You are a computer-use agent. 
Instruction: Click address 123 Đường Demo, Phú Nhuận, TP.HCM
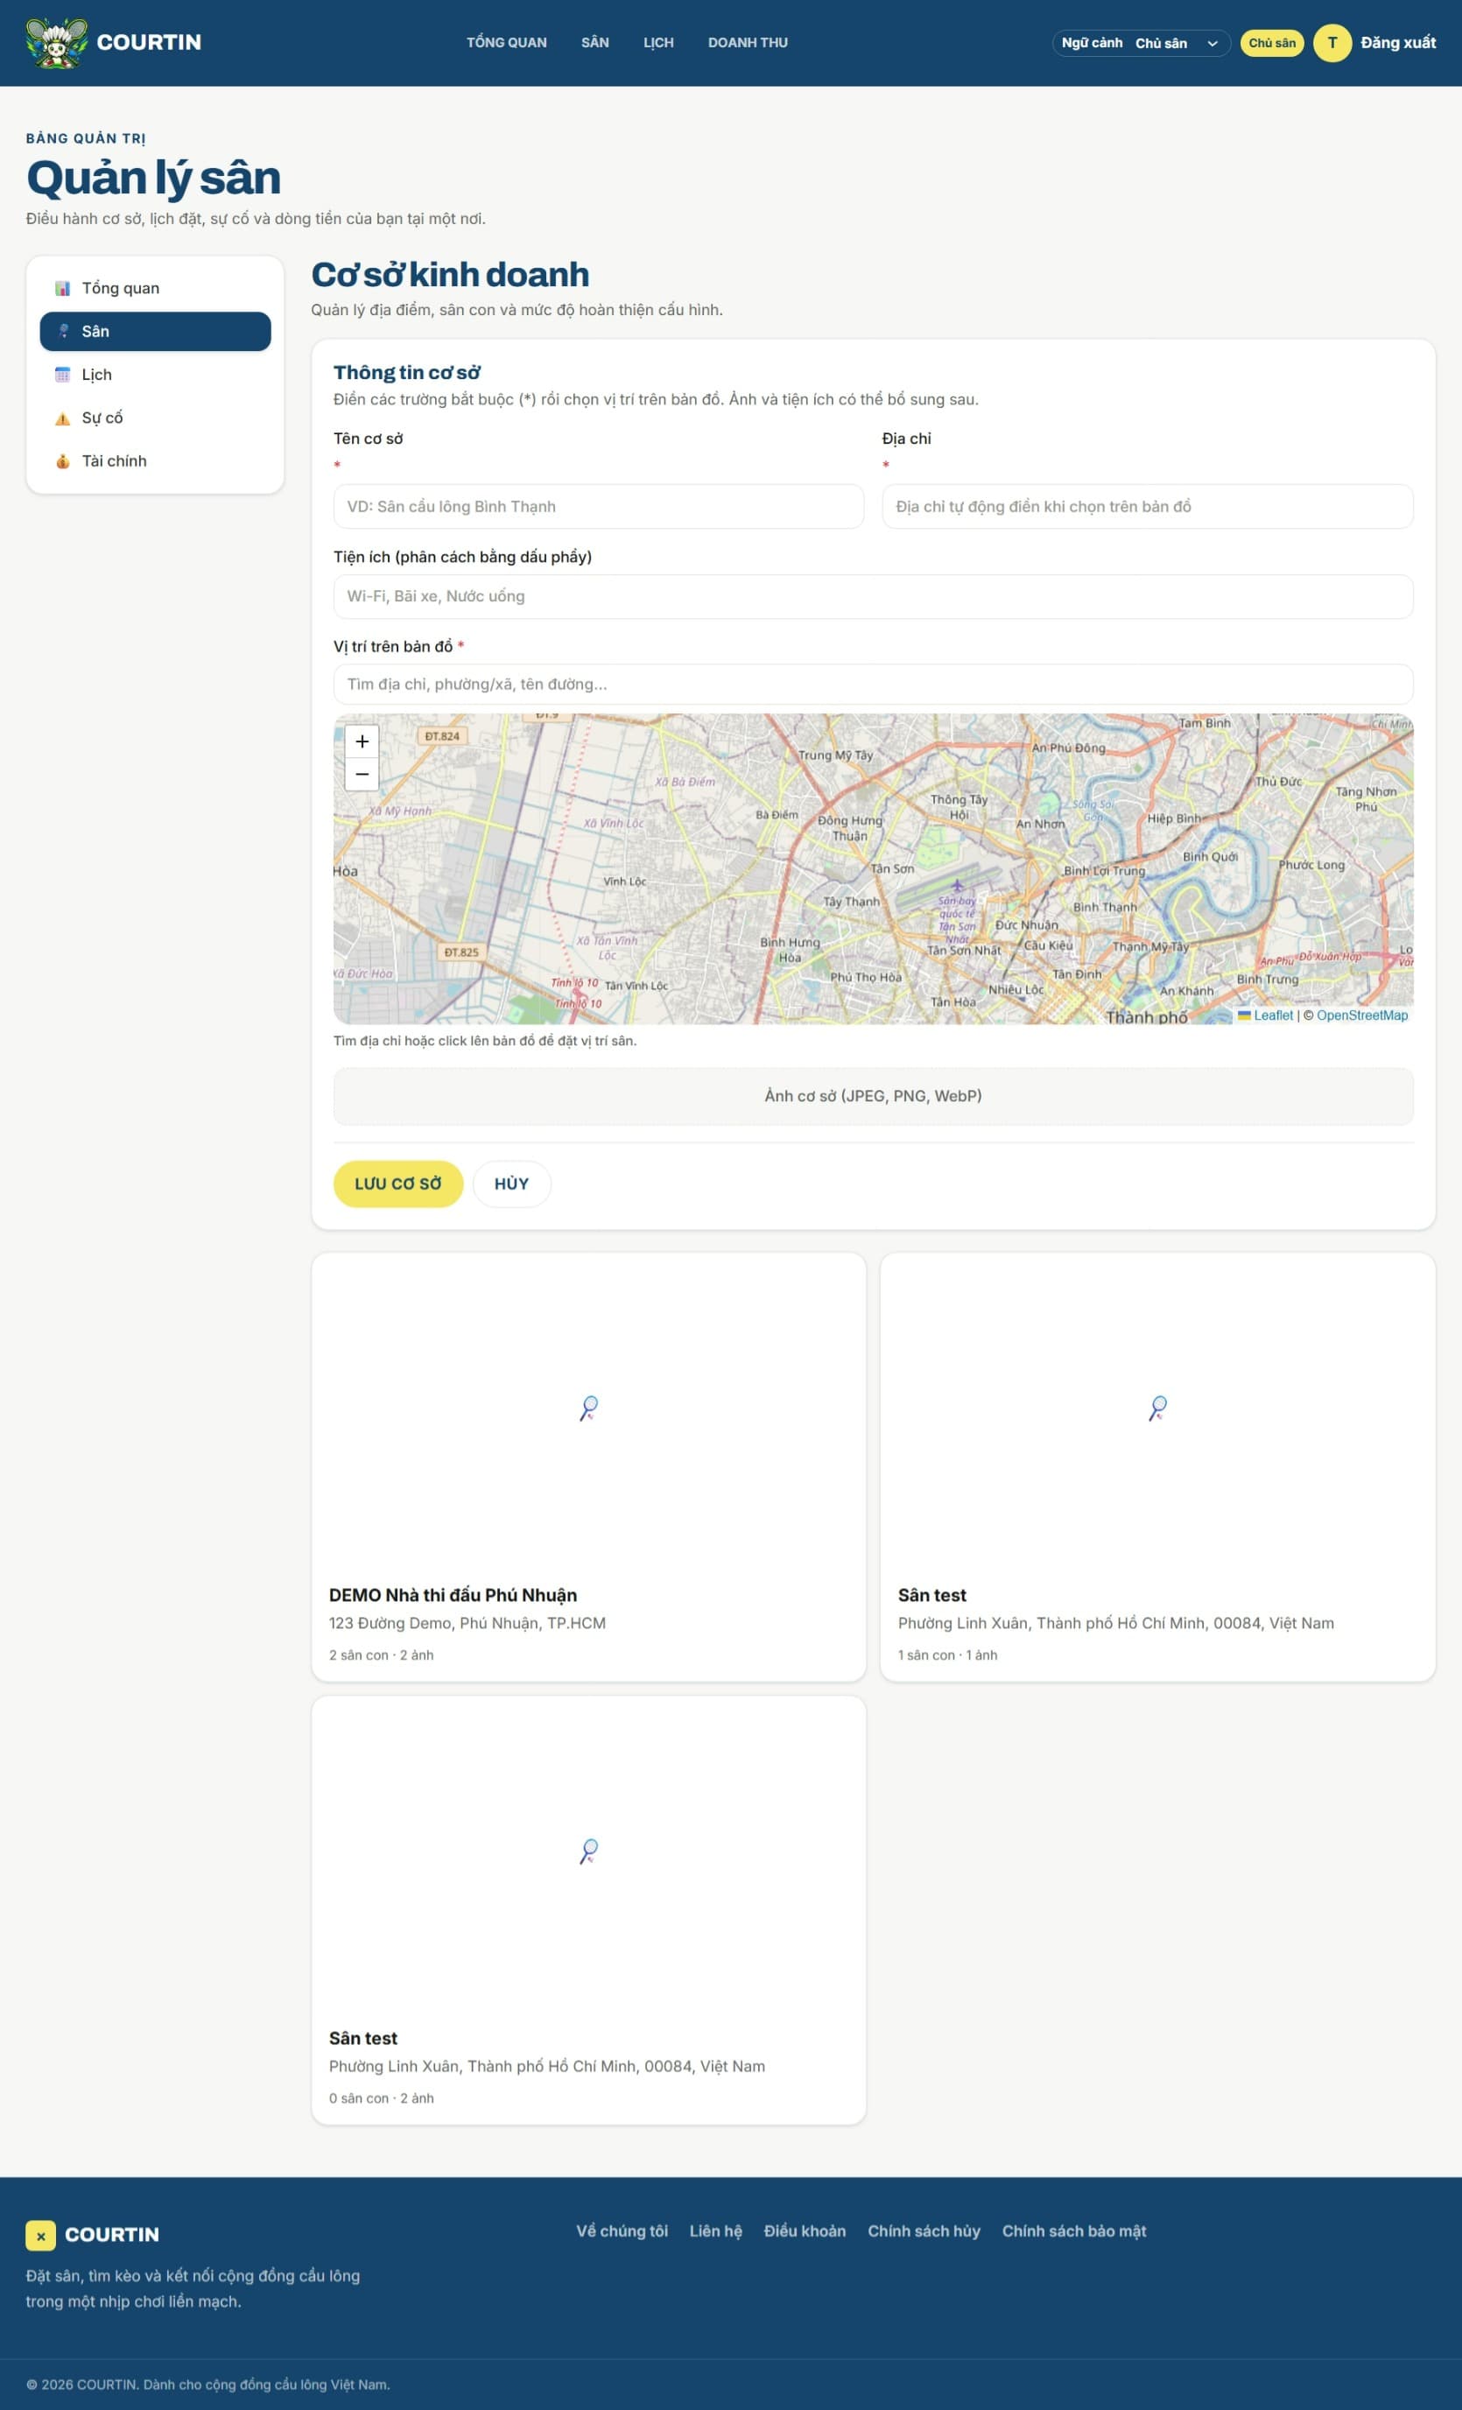point(467,1624)
